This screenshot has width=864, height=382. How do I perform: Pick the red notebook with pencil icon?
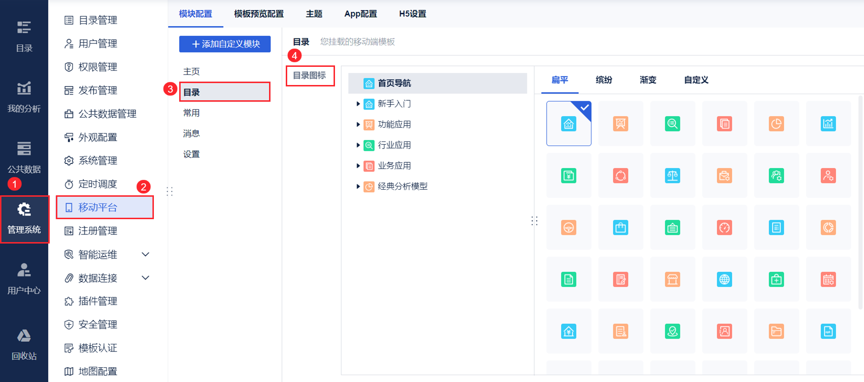point(621,279)
